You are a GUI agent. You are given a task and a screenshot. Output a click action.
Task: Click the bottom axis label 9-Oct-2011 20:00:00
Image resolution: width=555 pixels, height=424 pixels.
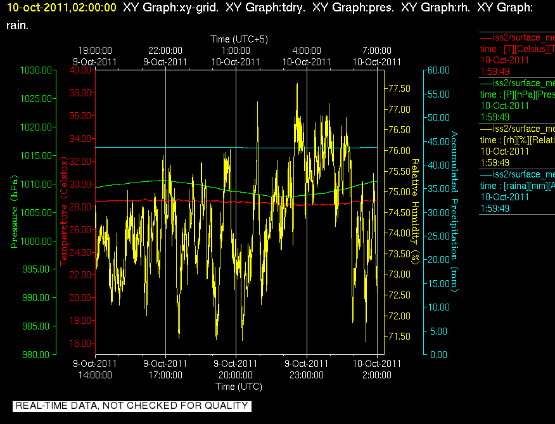(236, 369)
